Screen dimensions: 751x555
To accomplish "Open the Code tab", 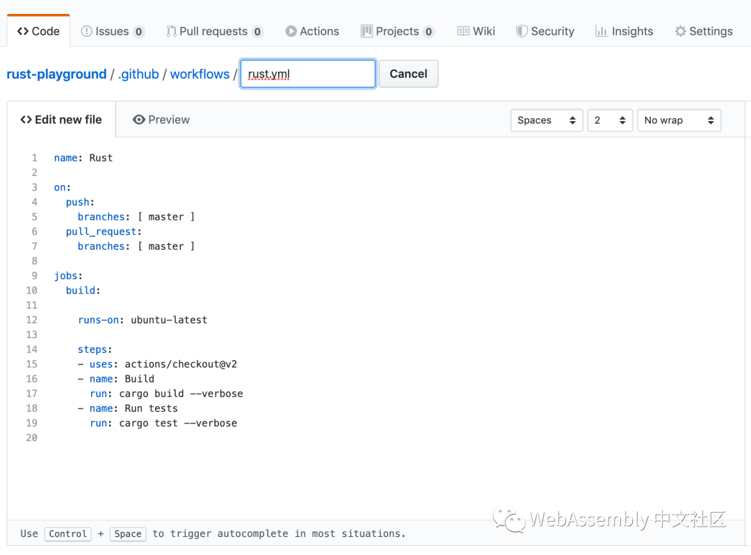I will pos(38,31).
